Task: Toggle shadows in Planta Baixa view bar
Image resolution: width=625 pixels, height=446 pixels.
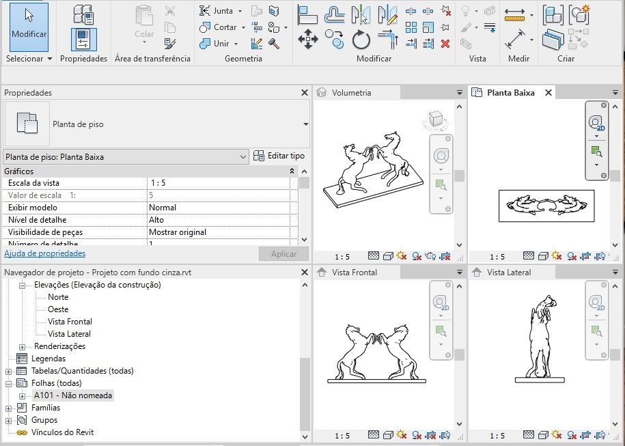Action: pyautogui.click(x=572, y=256)
